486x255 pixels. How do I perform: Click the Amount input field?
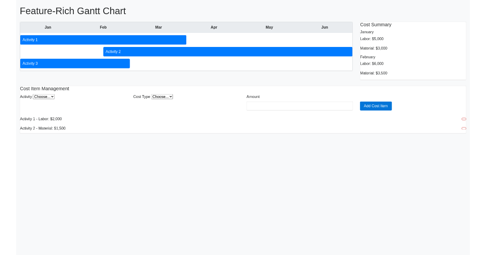point(299,106)
